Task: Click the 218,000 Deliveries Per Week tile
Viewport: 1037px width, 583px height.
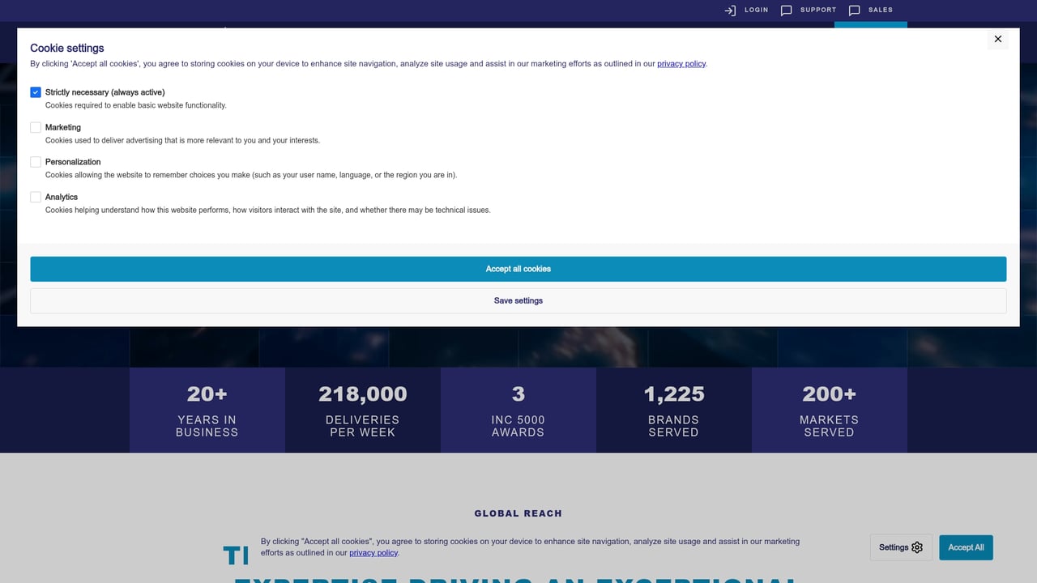Action: click(362, 410)
